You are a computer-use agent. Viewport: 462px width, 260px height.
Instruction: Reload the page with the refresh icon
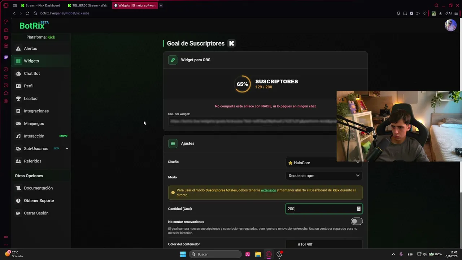click(27, 13)
